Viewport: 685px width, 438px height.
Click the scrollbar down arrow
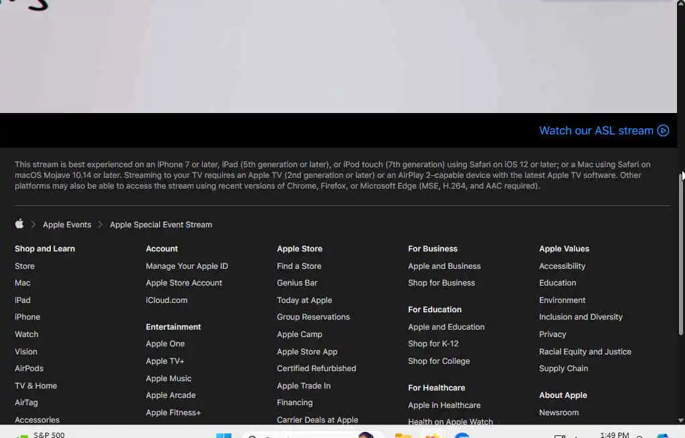tap(680, 421)
